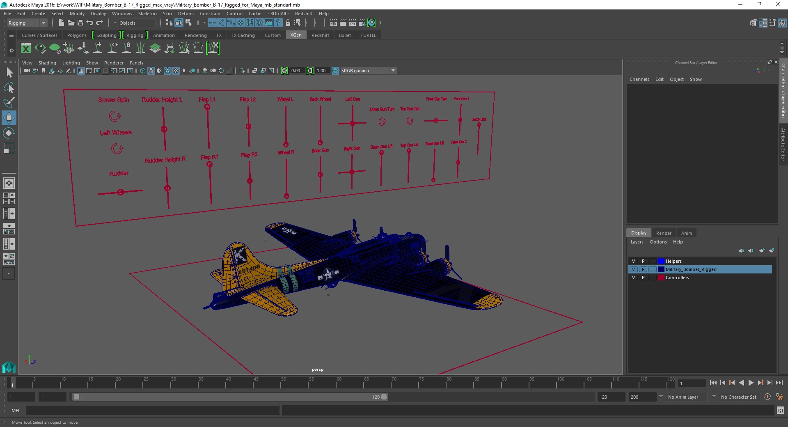Open shelf settings gear menu

(x=11, y=51)
